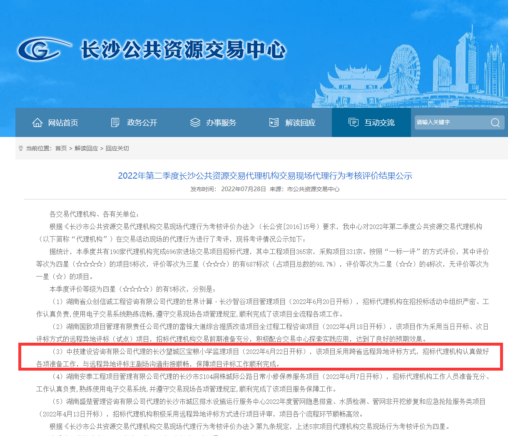Follow the 回应关切 breadcrumb link

tap(117, 148)
